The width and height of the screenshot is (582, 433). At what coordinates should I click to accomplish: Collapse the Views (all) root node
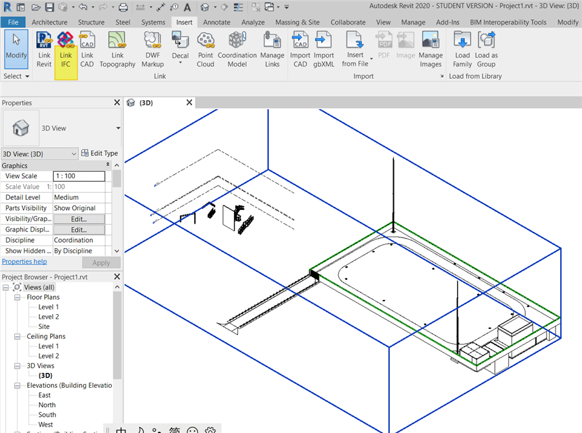coord(6,288)
